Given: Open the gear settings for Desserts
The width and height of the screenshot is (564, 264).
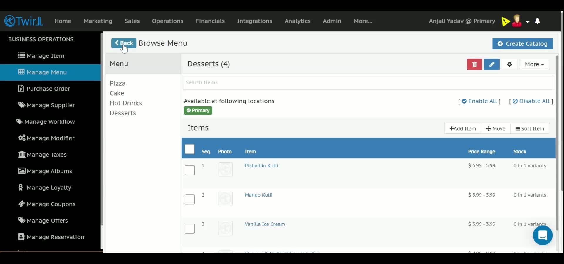Looking at the screenshot, I should 509,64.
